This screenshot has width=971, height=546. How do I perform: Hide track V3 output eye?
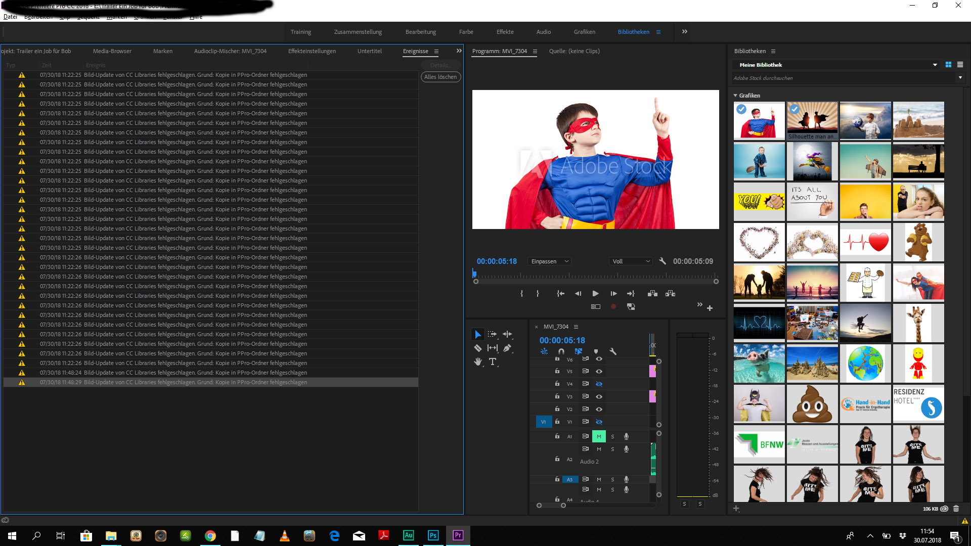point(599,396)
